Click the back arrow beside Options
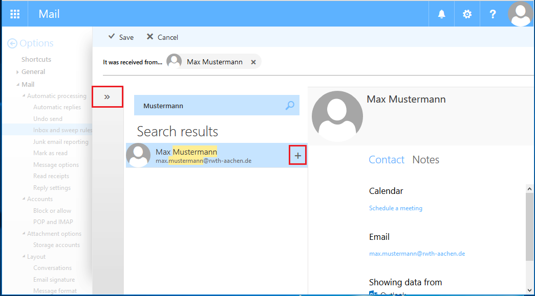 (x=12, y=43)
